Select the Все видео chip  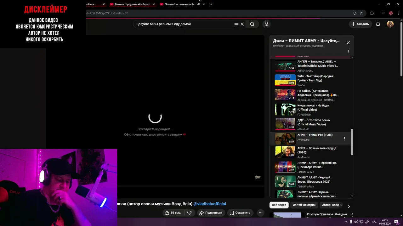tap(279, 205)
